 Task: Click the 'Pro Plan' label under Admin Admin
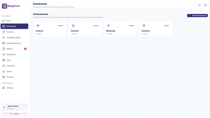[x=10, y=109]
